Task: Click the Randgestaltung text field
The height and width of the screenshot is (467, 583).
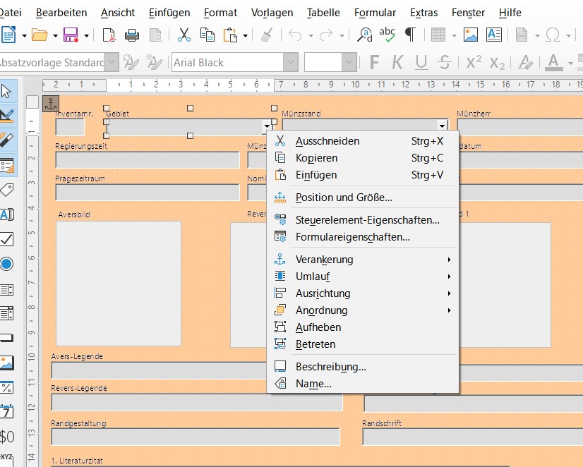Action: (196, 437)
